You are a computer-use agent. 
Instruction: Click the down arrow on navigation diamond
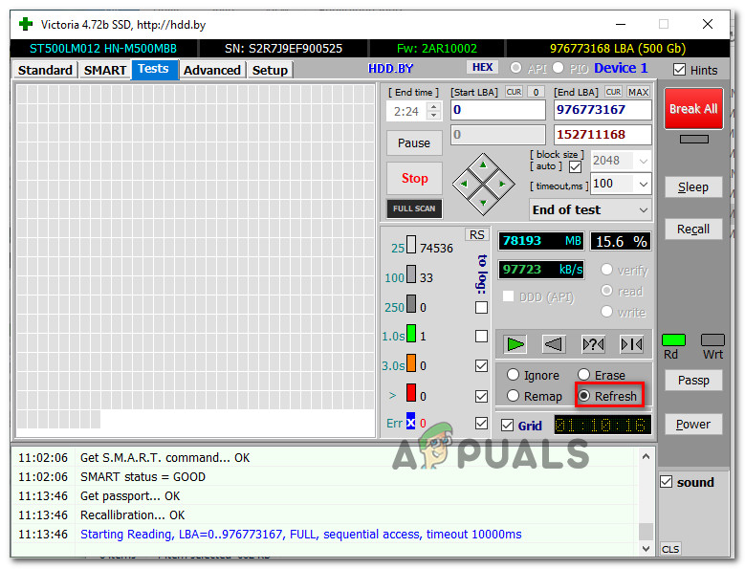[483, 203]
